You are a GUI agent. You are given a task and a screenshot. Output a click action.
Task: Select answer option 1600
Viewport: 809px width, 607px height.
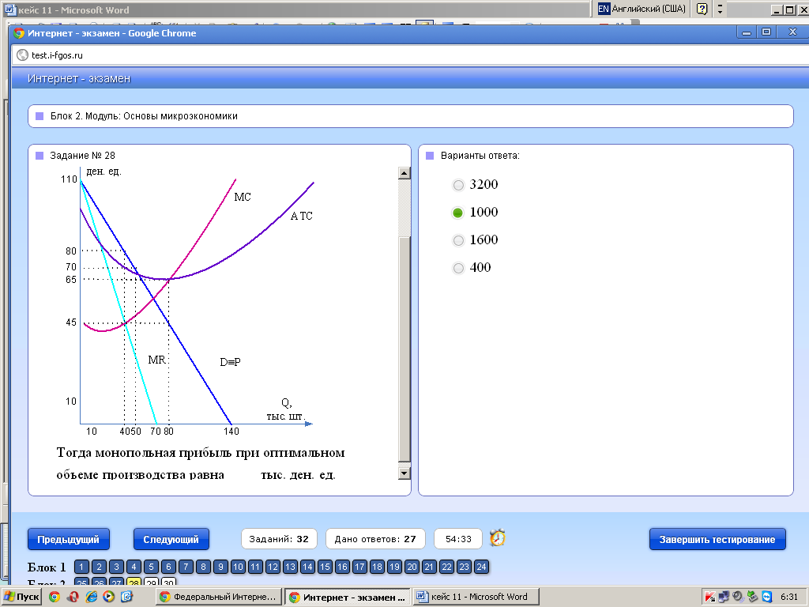[458, 240]
